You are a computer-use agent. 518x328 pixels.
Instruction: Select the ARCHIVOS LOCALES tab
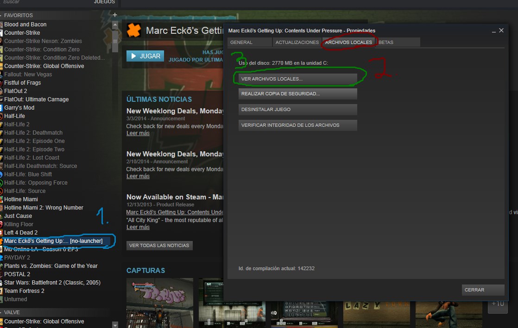348,42
